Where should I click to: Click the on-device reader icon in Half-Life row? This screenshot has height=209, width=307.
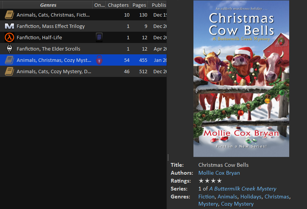pyautogui.click(x=99, y=37)
